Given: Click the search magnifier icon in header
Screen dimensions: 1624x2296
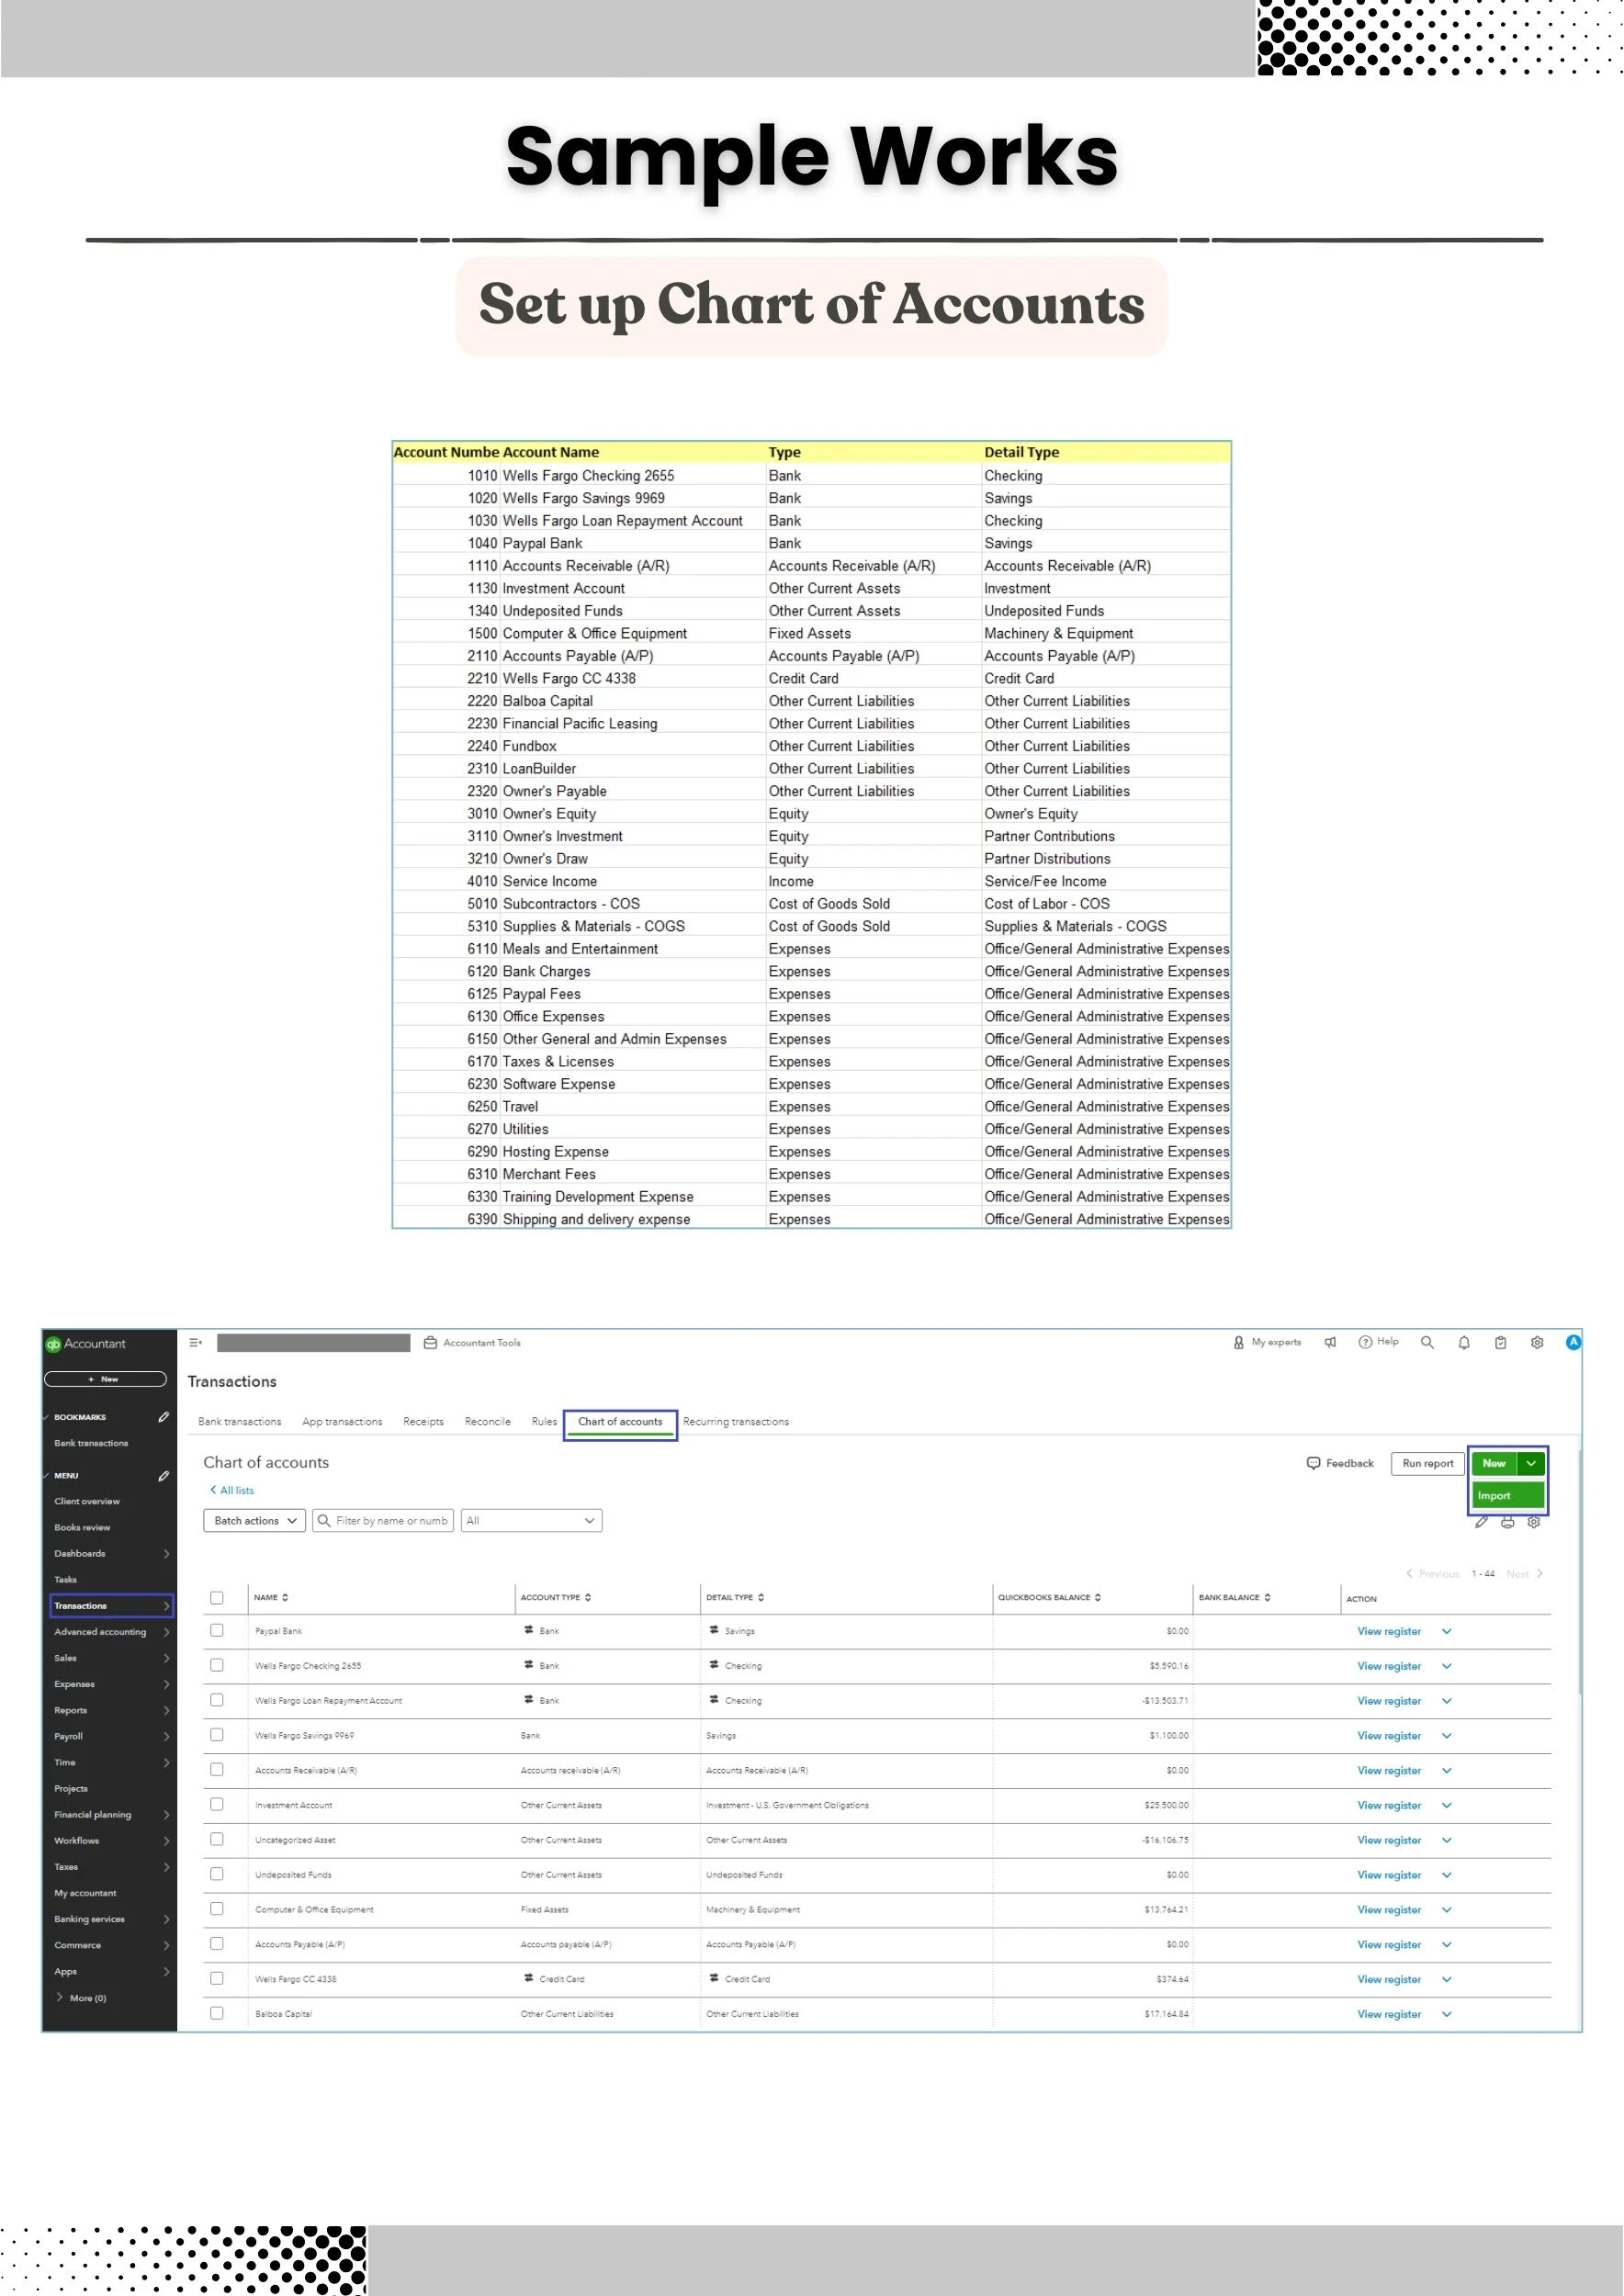Looking at the screenshot, I should point(1427,1342).
